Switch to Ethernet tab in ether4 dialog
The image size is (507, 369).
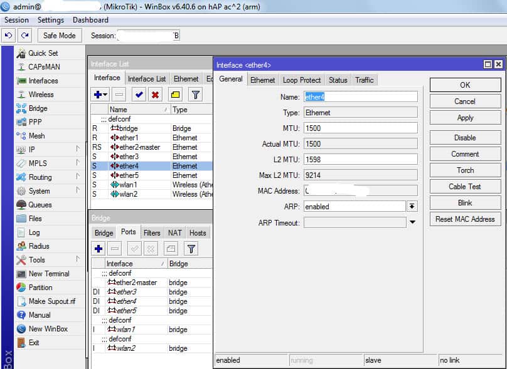(262, 80)
